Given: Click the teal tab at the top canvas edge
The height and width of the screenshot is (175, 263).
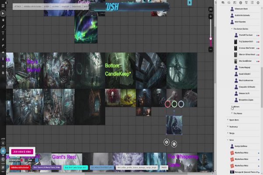Looking at the screenshot, I should (x=189, y=3).
